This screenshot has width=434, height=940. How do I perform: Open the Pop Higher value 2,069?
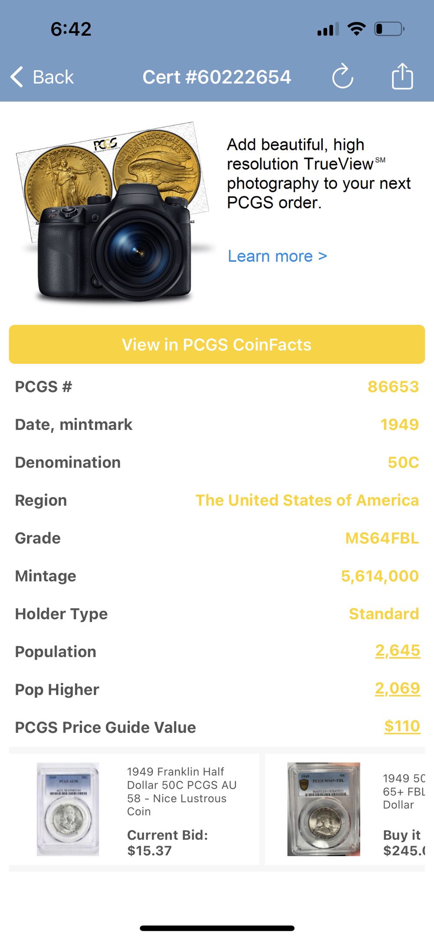(397, 688)
